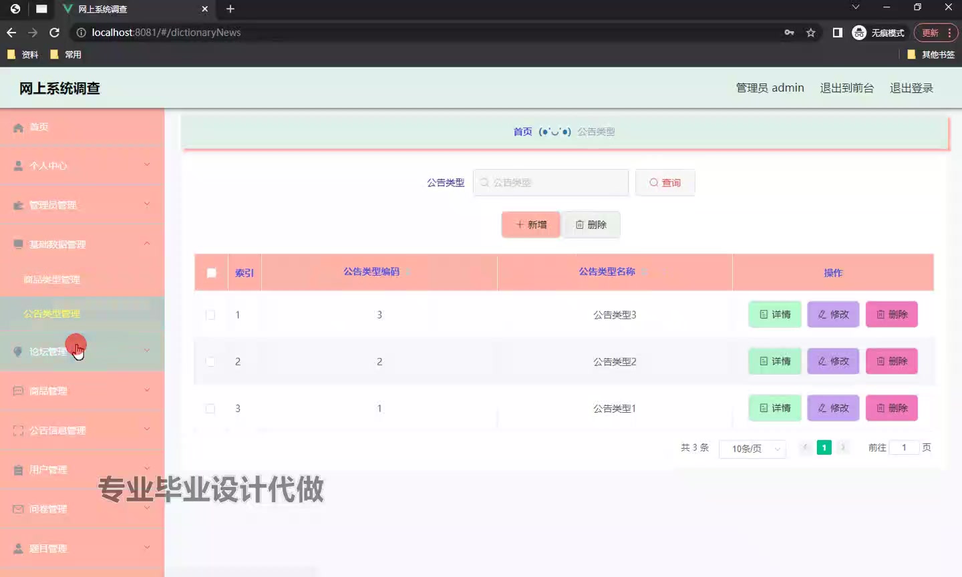Collapse the 基础数据管理 menu section
962x577 pixels.
(146, 244)
